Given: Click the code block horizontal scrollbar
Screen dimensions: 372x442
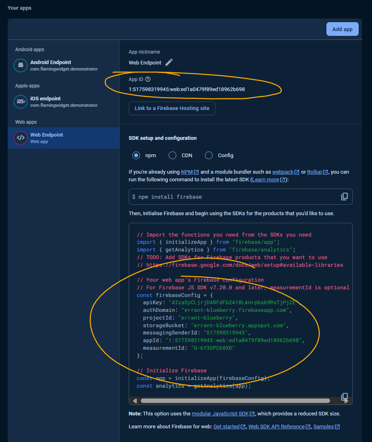Looking at the screenshot, I should 235,400.
